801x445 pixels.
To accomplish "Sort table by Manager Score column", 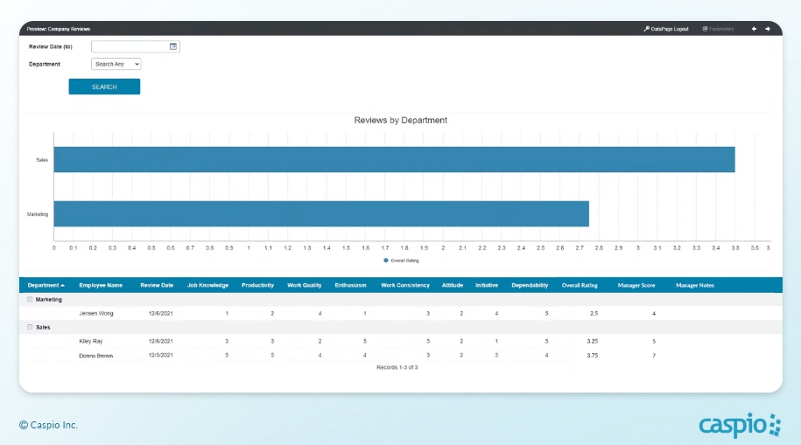I will click(x=636, y=285).
